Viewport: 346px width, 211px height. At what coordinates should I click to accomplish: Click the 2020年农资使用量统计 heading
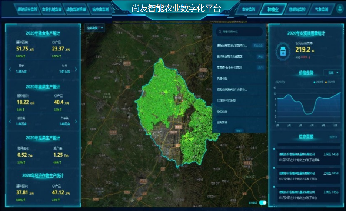(306, 33)
